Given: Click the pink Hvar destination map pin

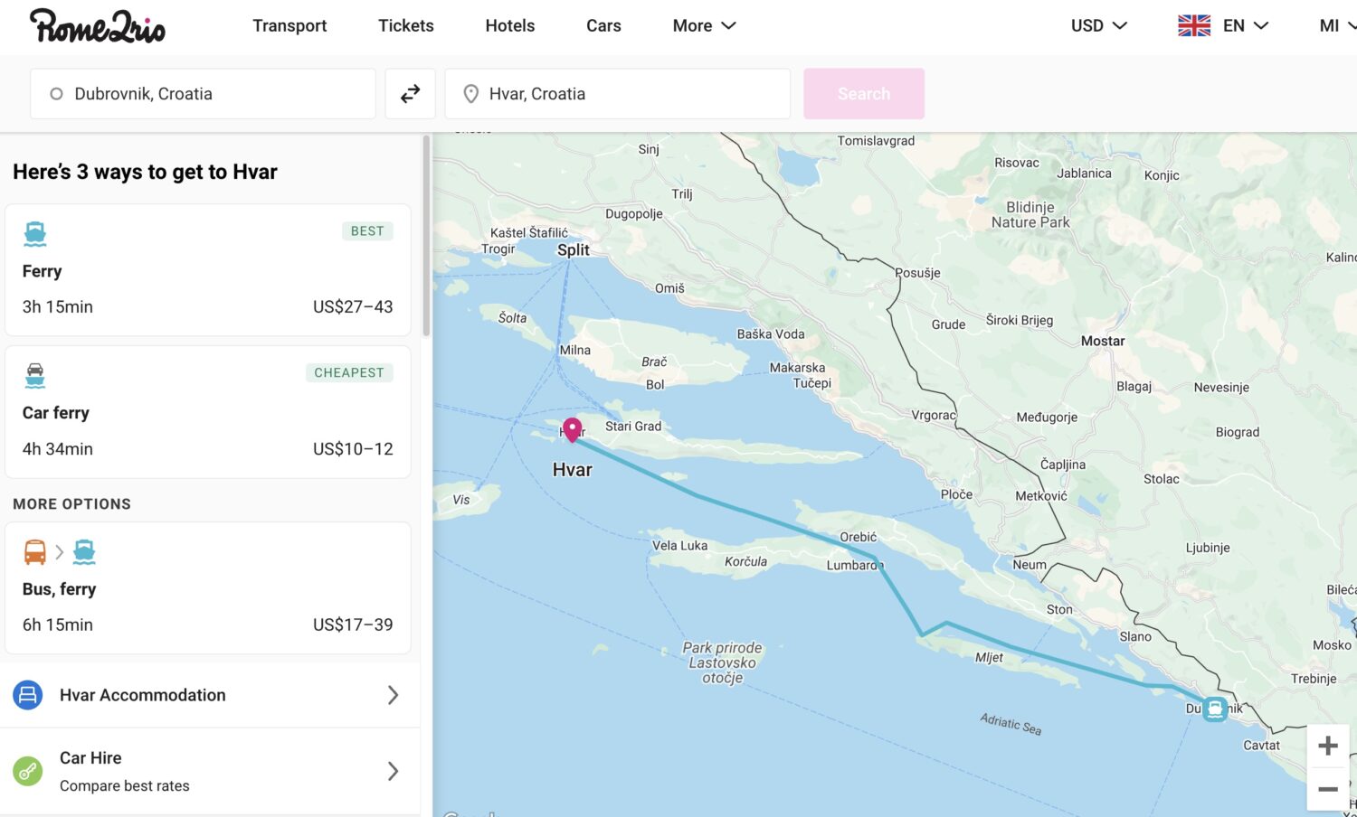Looking at the screenshot, I should (572, 428).
